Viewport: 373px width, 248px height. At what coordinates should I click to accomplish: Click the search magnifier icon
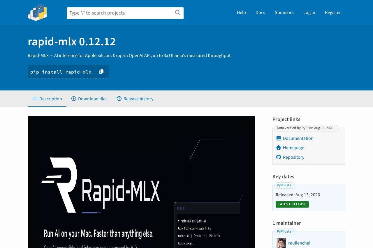[178, 13]
